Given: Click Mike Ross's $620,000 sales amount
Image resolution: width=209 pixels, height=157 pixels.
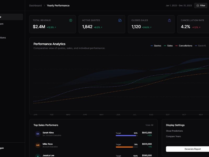Looking at the screenshot, I should pyautogui.click(x=147, y=144).
